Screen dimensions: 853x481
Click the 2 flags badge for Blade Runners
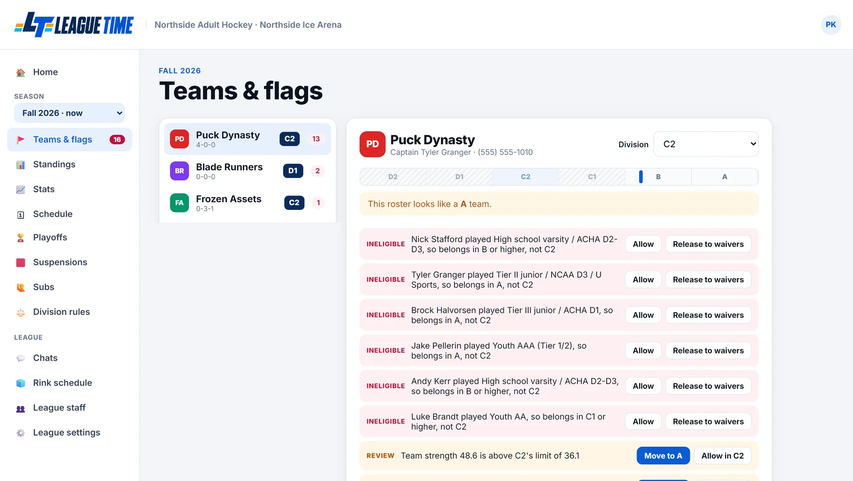(318, 171)
